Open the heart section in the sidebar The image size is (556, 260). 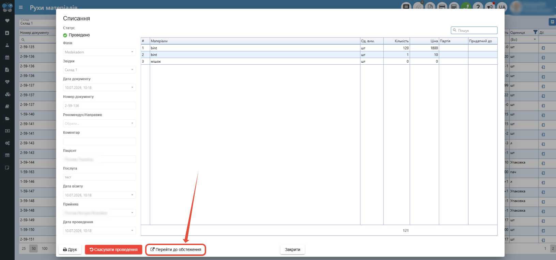pyautogui.click(x=7, y=21)
